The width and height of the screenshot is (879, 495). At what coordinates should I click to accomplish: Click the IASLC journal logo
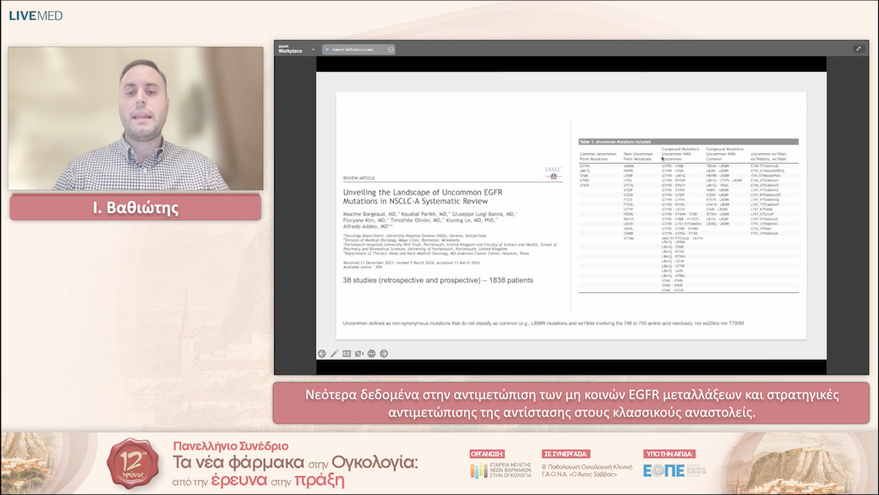pyautogui.click(x=551, y=172)
